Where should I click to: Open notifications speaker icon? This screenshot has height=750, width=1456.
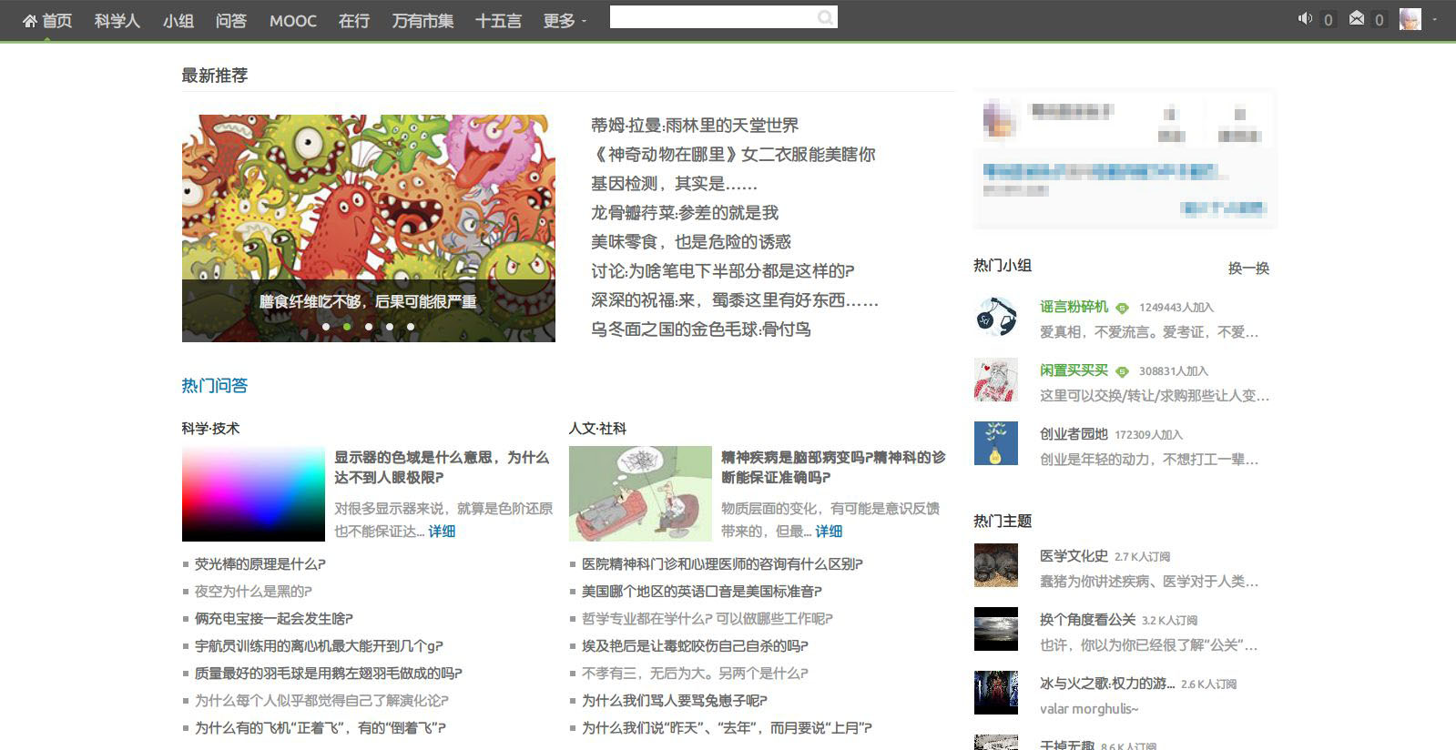[1305, 18]
